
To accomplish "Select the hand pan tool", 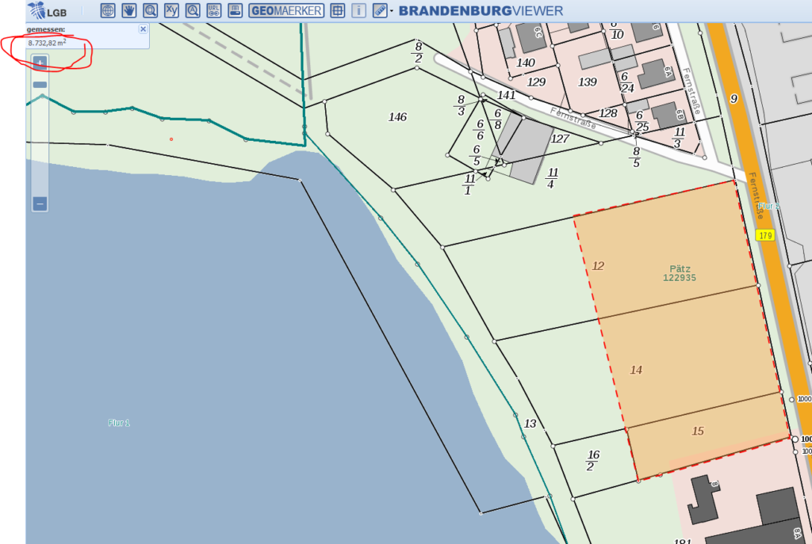I will (129, 10).
